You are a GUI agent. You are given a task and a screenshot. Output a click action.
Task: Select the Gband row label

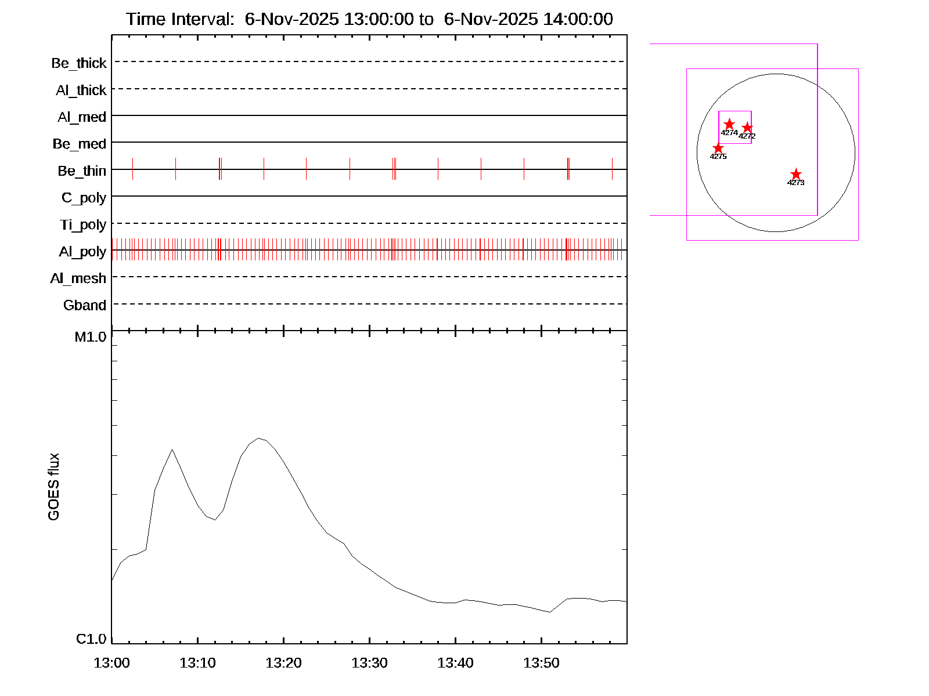[x=85, y=306]
